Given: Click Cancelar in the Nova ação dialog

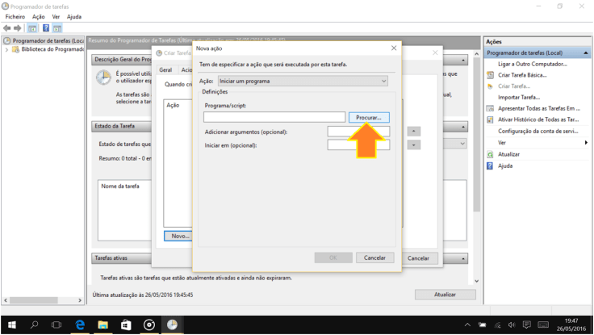Looking at the screenshot, I should [x=374, y=258].
